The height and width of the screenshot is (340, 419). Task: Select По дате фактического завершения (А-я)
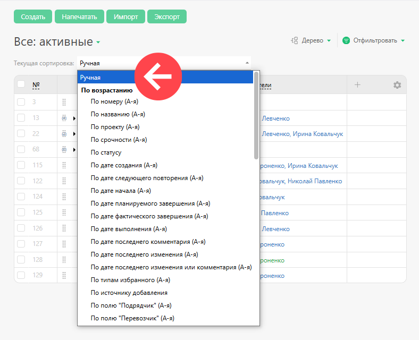(x=149, y=216)
